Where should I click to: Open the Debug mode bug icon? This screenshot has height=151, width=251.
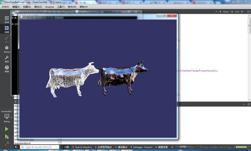coord(7,49)
